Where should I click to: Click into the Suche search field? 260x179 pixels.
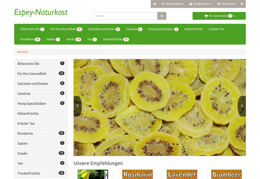[x=125, y=16]
